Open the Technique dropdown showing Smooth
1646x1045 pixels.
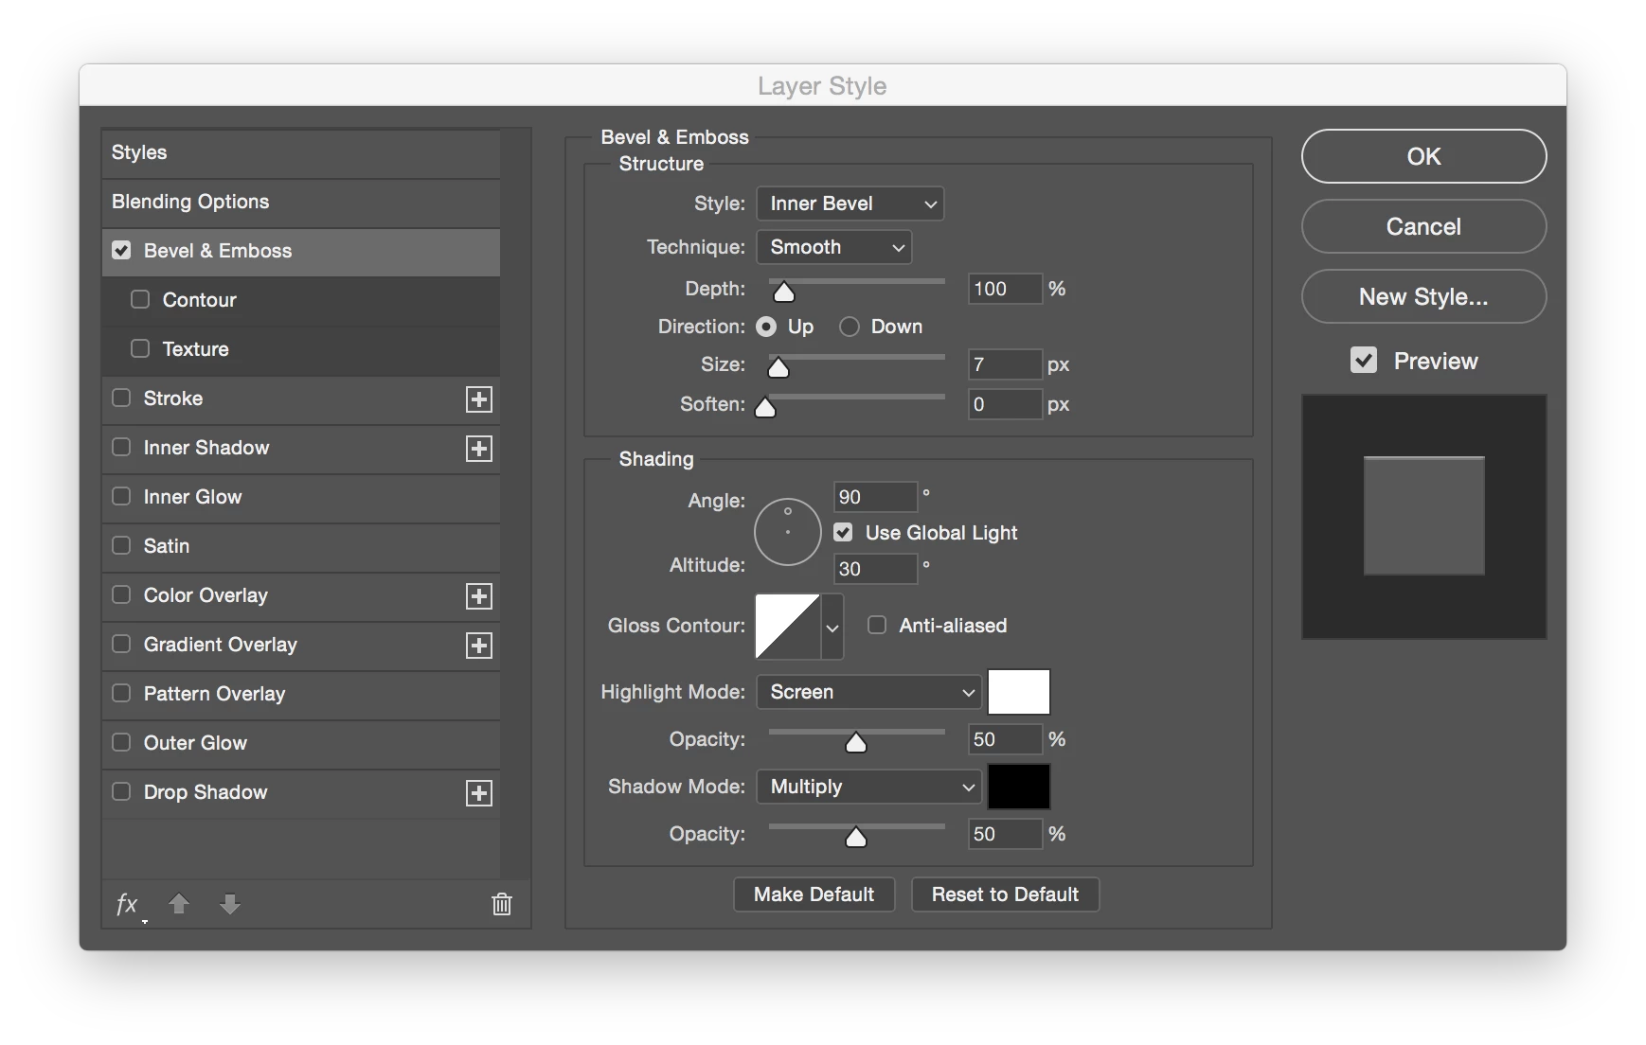(x=834, y=247)
